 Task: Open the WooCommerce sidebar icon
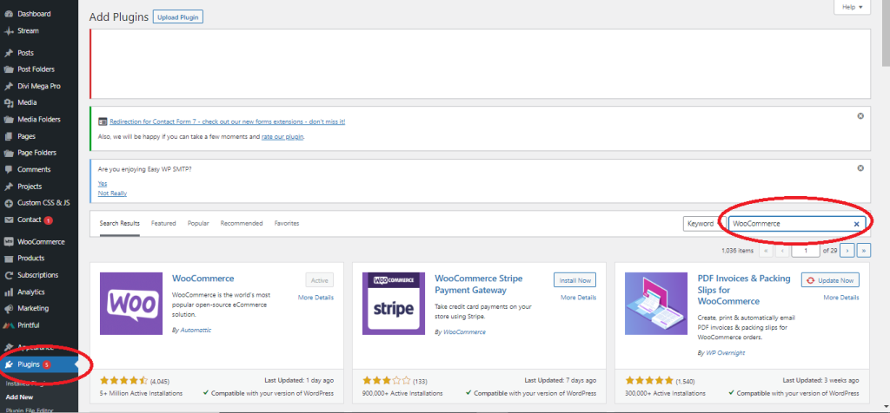[9, 242]
